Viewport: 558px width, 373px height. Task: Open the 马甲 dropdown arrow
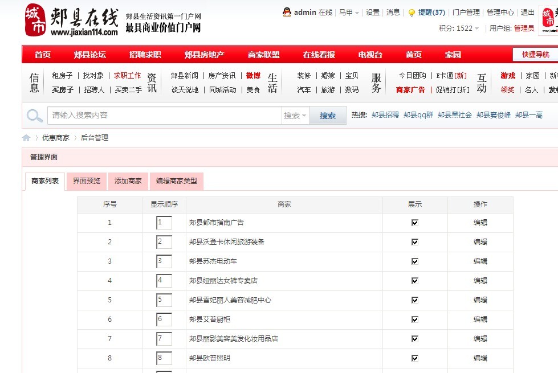(x=356, y=12)
